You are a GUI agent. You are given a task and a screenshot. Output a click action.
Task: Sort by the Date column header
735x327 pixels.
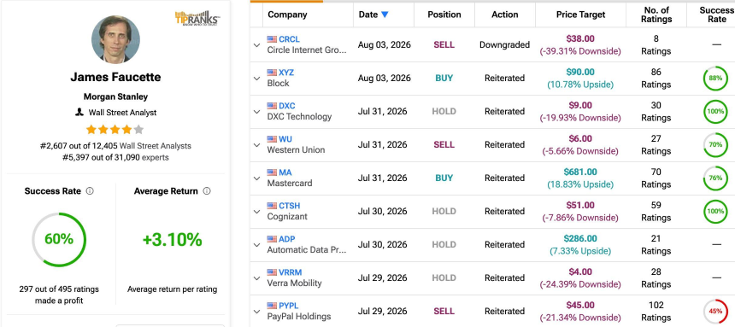(368, 15)
